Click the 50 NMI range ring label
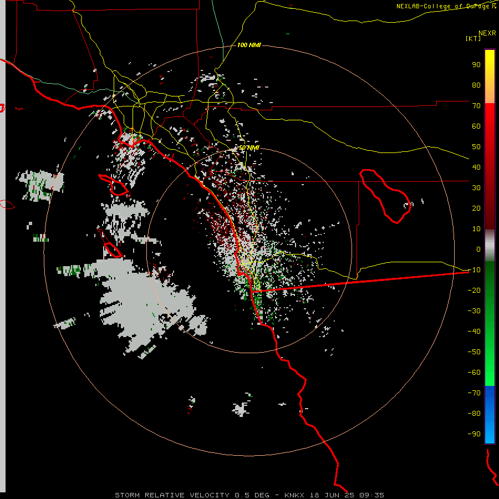The image size is (499, 499). 249,147
